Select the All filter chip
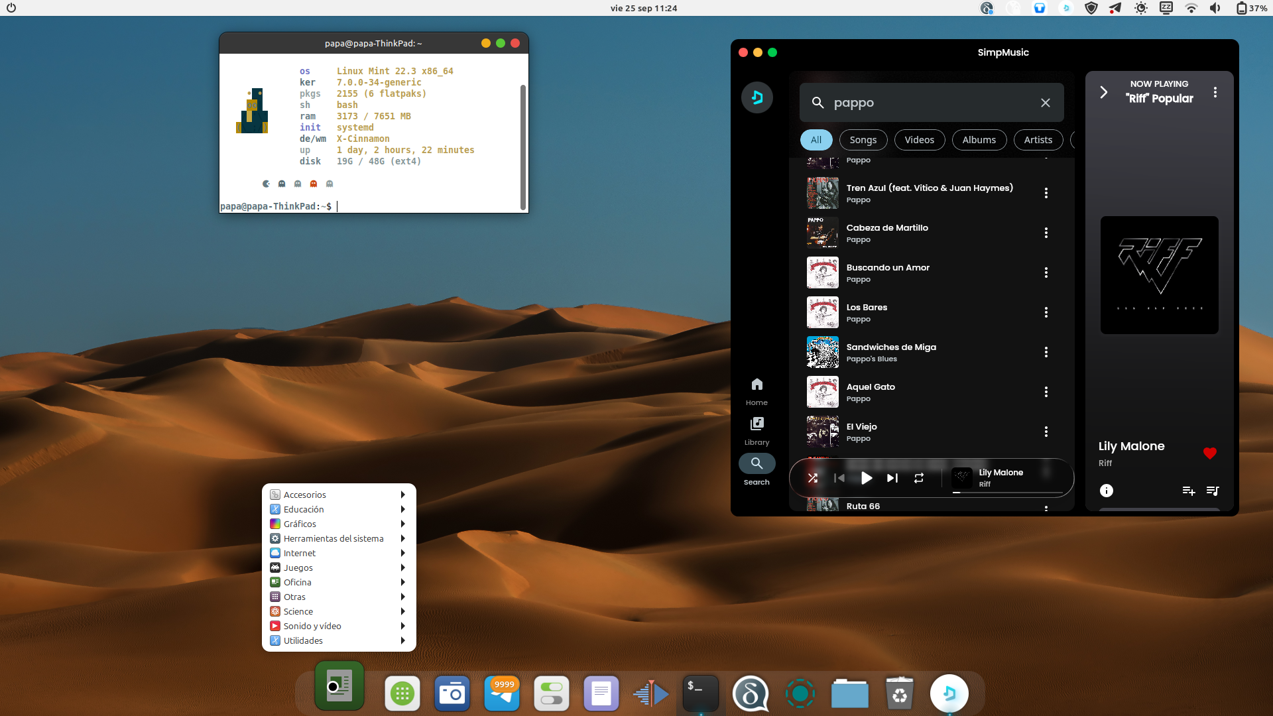Image resolution: width=1273 pixels, height=716 pixels. coord(816,140)
